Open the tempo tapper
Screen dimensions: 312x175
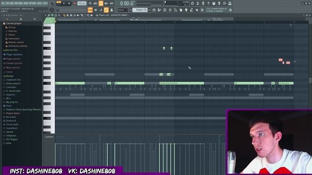(192, 10)
